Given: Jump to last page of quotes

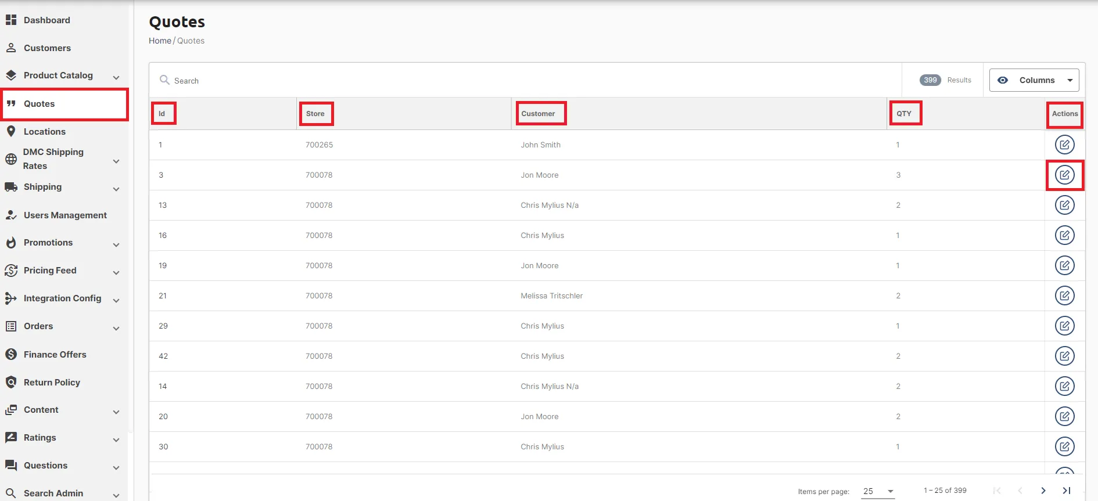Looking at the screenshot, I should pos(1067,491).
